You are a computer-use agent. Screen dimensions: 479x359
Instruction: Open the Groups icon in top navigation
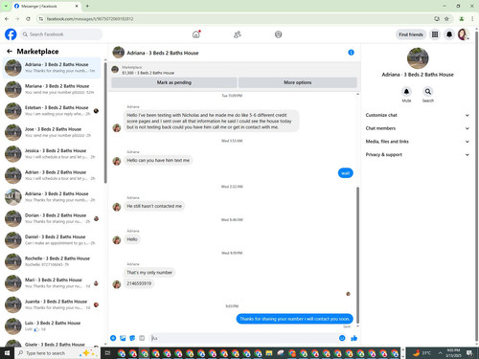pos(278,34)
